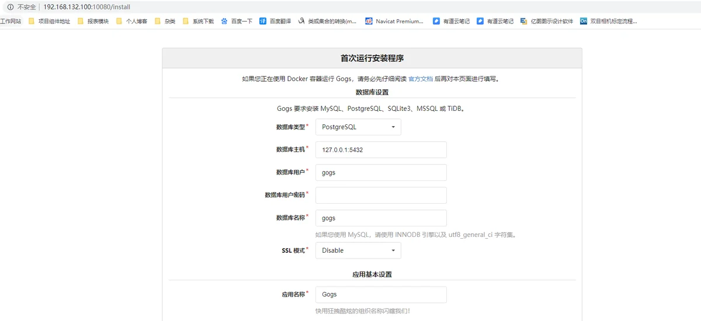Viewport: 701px width, 321px height.
Task: Select the browser address bar URL
Action: pos(87,7)
